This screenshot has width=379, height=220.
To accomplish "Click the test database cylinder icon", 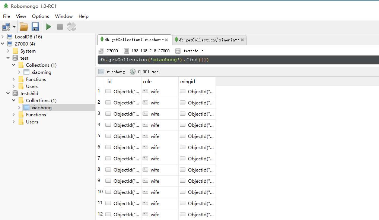I will (x=15, y=58).
